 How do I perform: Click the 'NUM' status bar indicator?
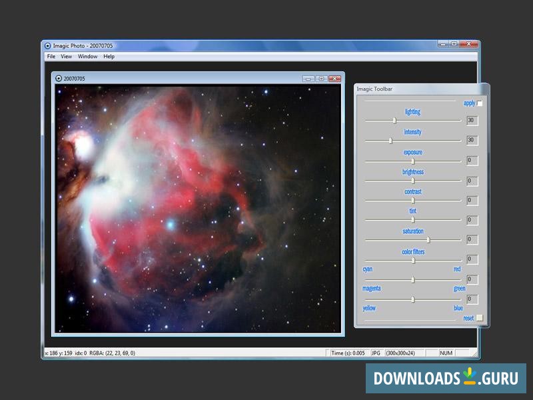click(446, 353)
